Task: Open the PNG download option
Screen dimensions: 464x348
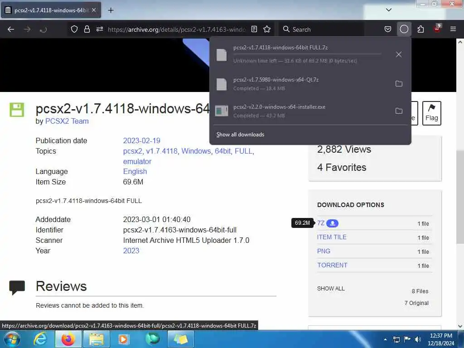Action: click(324, 251)
